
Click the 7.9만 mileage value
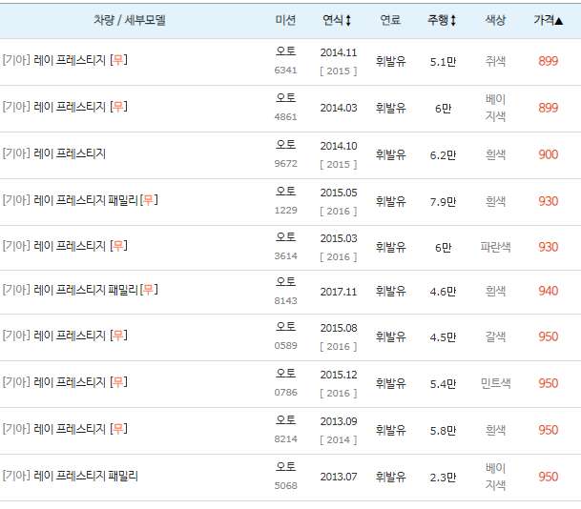pos(443,202)
